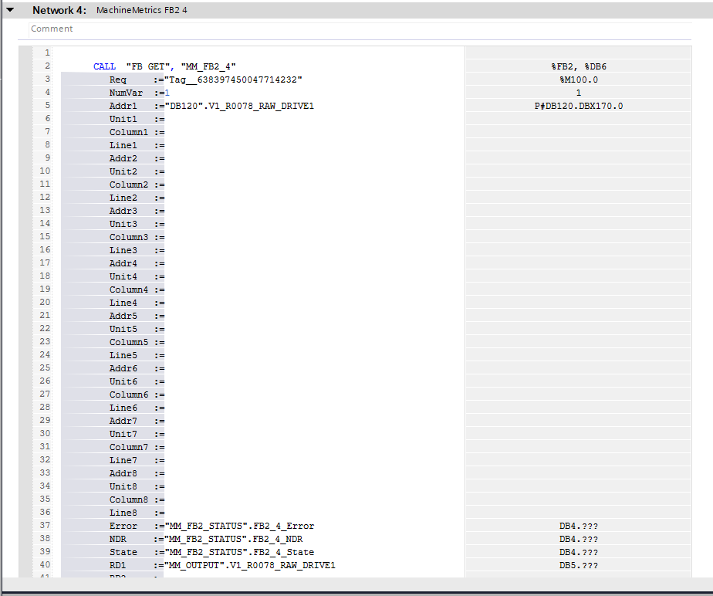Click the Addr1 parameter name

click(x=123, y=106)
